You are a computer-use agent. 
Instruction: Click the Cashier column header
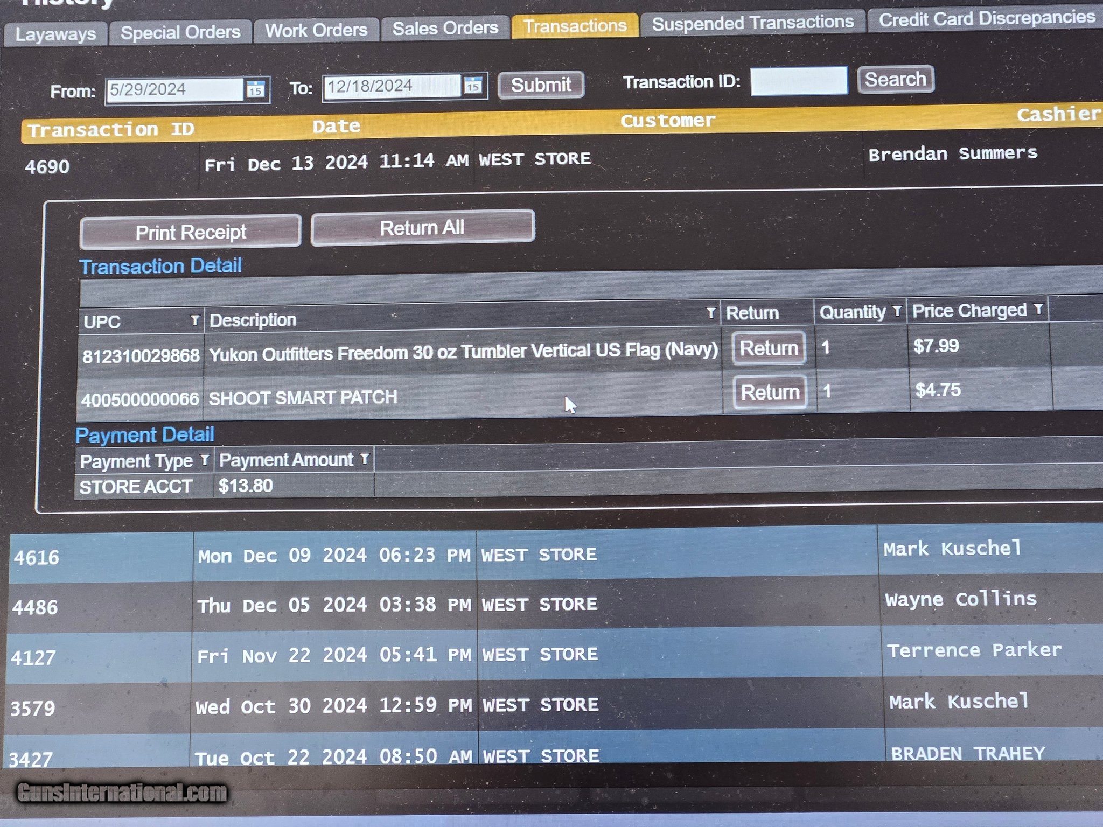coord(1058,114)
